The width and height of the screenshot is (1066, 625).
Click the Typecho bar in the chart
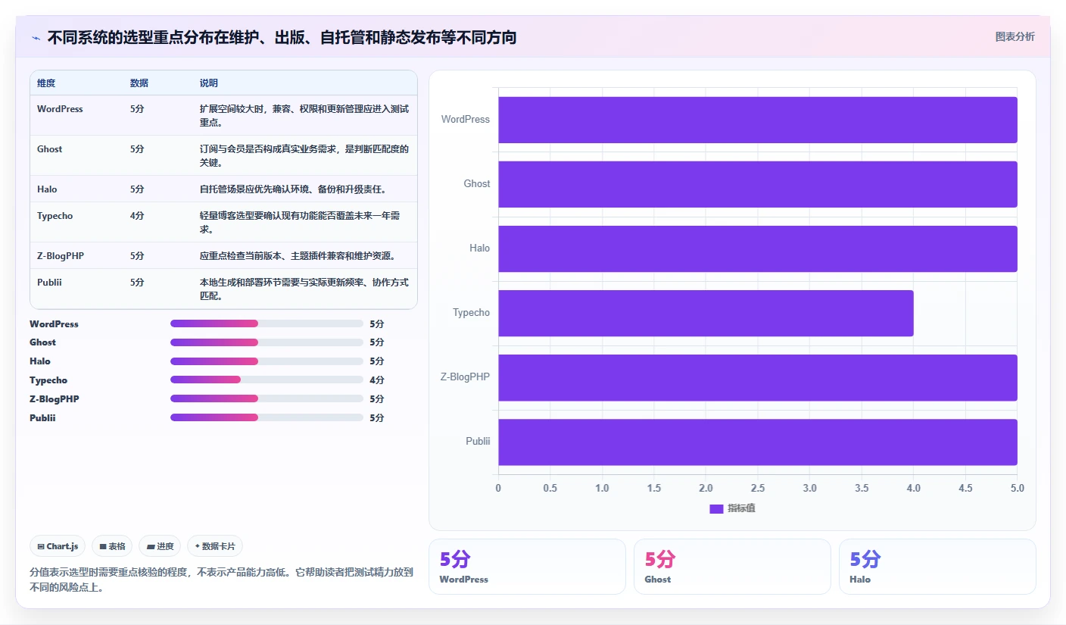click(706, 313)
